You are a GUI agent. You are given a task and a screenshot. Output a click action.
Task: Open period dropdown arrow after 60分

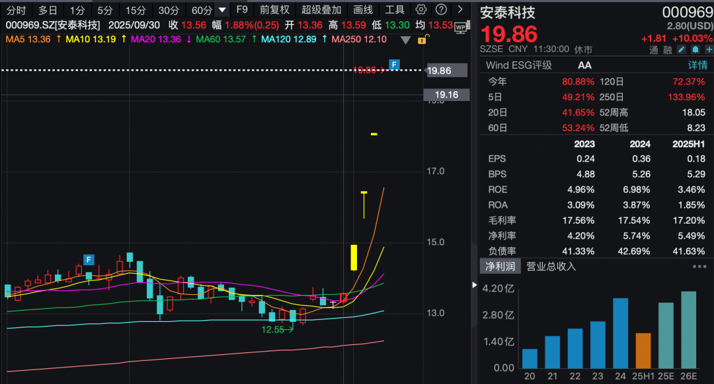click(223, 10)
